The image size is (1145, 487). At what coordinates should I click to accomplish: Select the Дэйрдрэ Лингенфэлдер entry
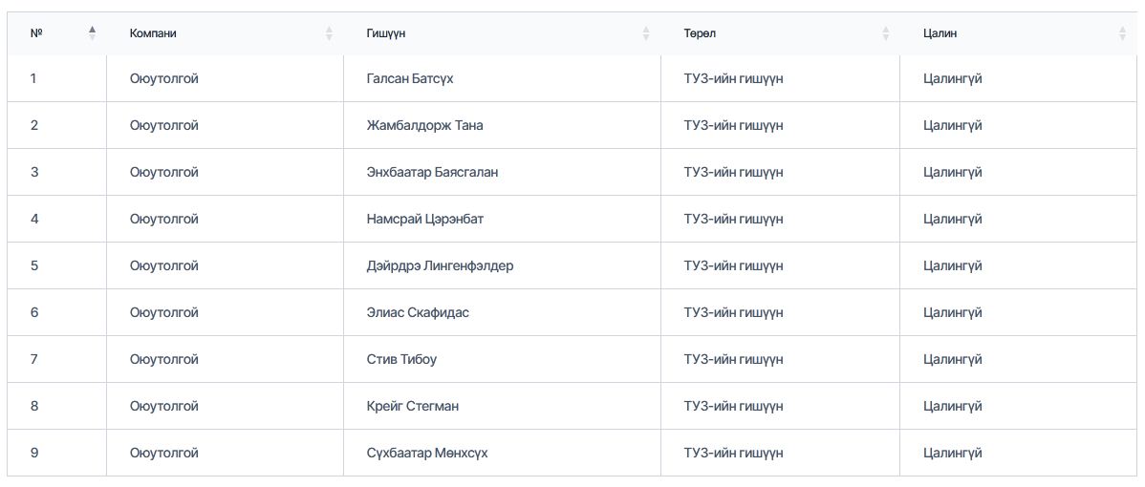[440, 265]
